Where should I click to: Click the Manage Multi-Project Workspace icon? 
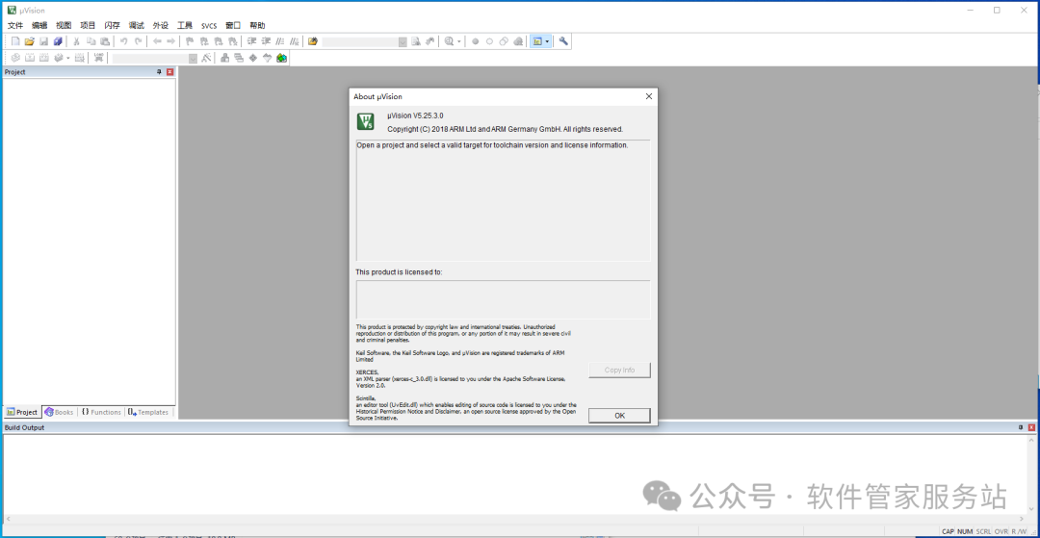239,58
